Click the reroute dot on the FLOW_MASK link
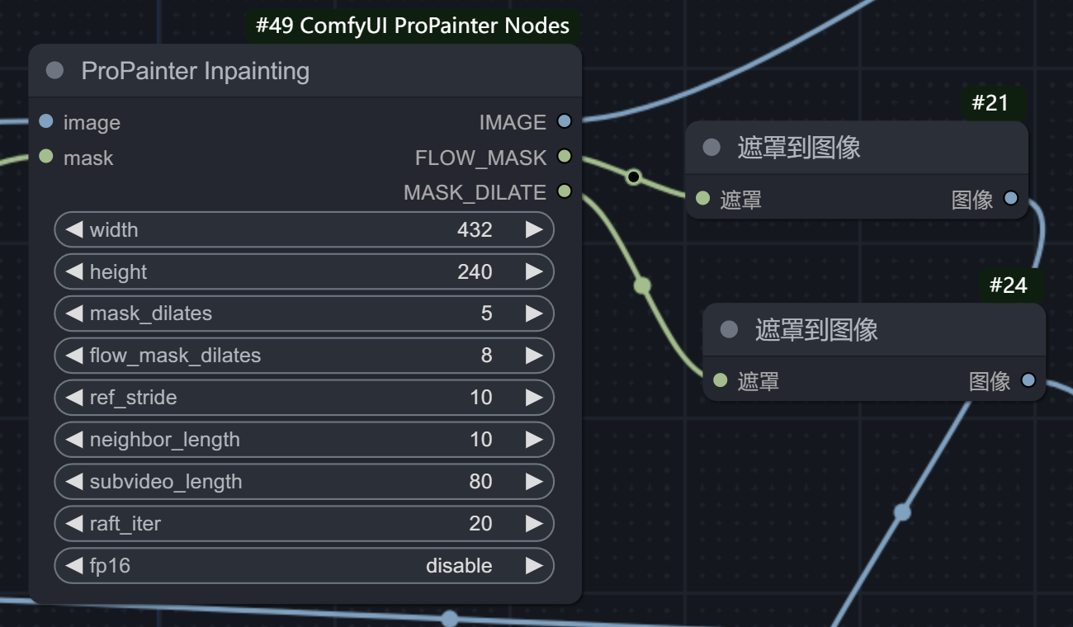This screenshot has height=627, width=1073. coord(633,177)
